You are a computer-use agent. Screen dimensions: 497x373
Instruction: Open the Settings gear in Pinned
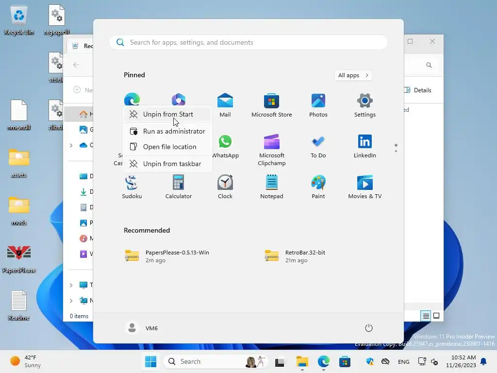coord(365,105)
